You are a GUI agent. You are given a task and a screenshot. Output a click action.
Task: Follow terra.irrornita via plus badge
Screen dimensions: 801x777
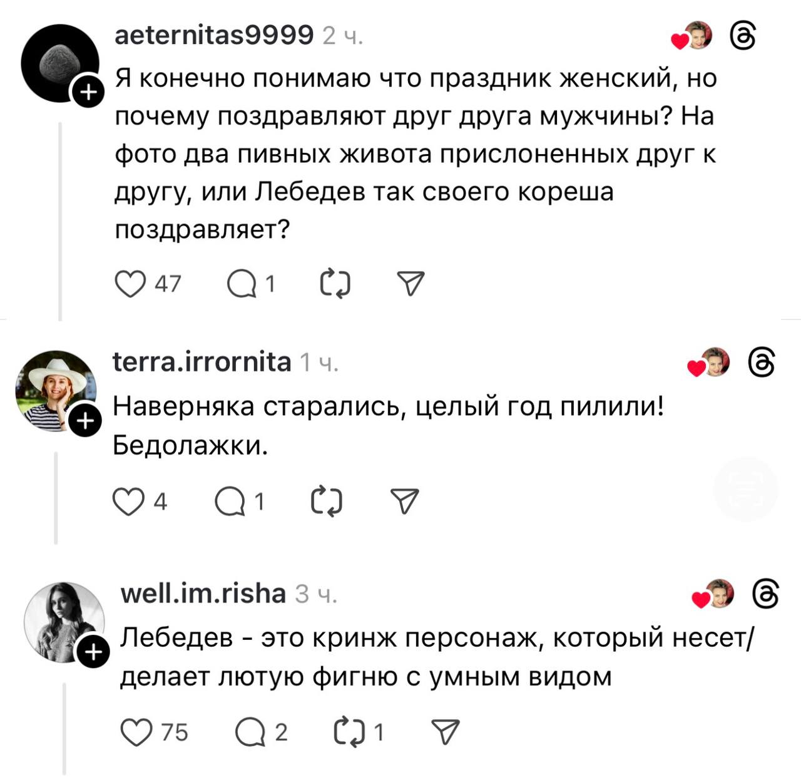(85, 422)
